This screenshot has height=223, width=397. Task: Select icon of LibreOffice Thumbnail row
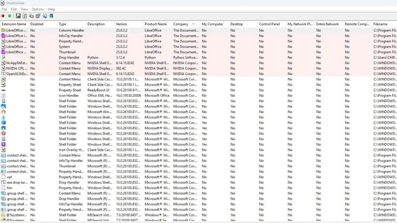[3, 52]
